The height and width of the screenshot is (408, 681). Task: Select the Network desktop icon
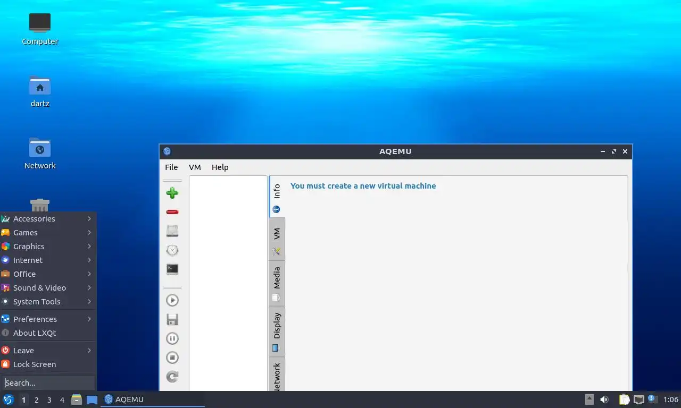[40, 154]
